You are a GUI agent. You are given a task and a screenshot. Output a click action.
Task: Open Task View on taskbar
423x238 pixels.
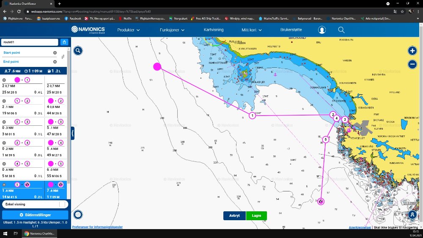point(16,234)
